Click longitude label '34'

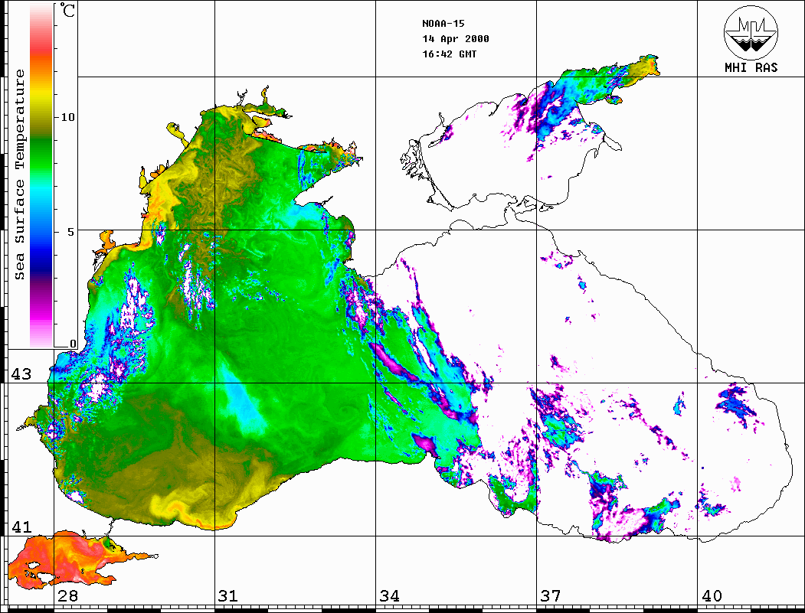pos(389,595)
